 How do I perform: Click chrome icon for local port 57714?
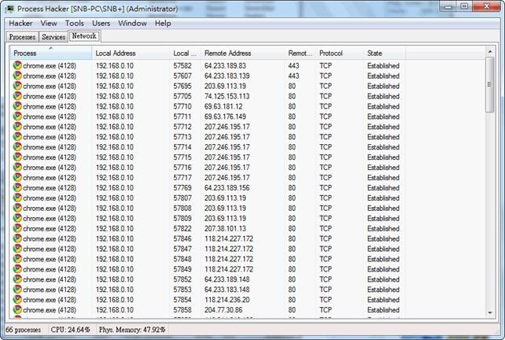click(17, 147)
